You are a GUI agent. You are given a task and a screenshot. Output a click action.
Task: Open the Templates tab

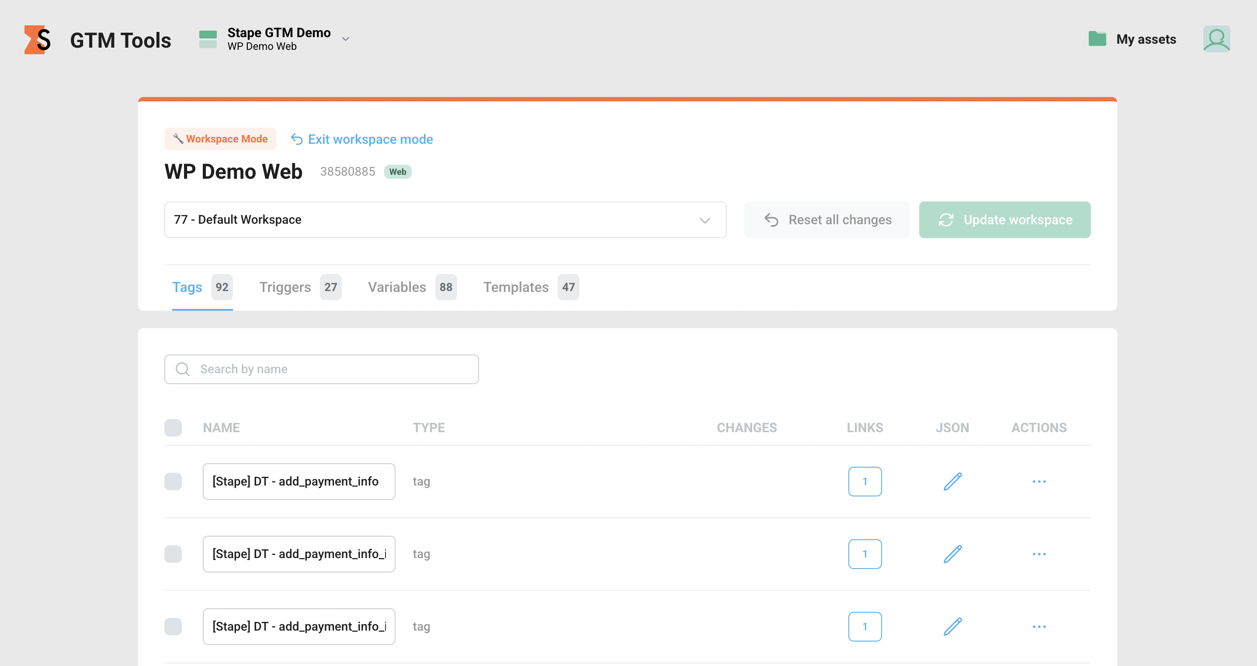pyautogui.click(x=531, y=288)
